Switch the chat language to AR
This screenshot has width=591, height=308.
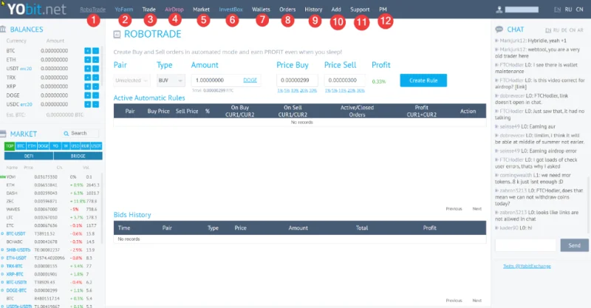581,30
